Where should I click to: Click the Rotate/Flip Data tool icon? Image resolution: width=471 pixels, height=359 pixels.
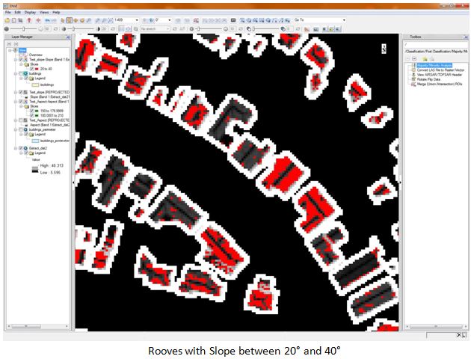pos(411,81)
